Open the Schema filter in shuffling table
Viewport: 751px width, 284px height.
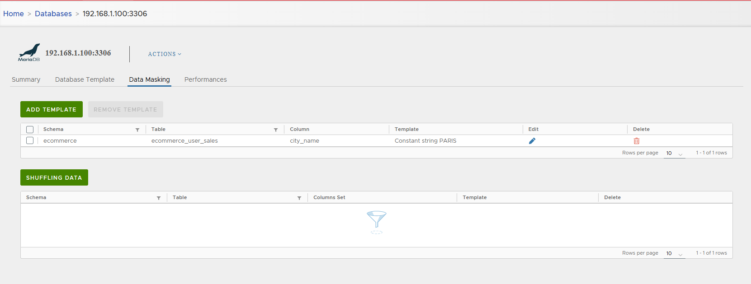159,198
